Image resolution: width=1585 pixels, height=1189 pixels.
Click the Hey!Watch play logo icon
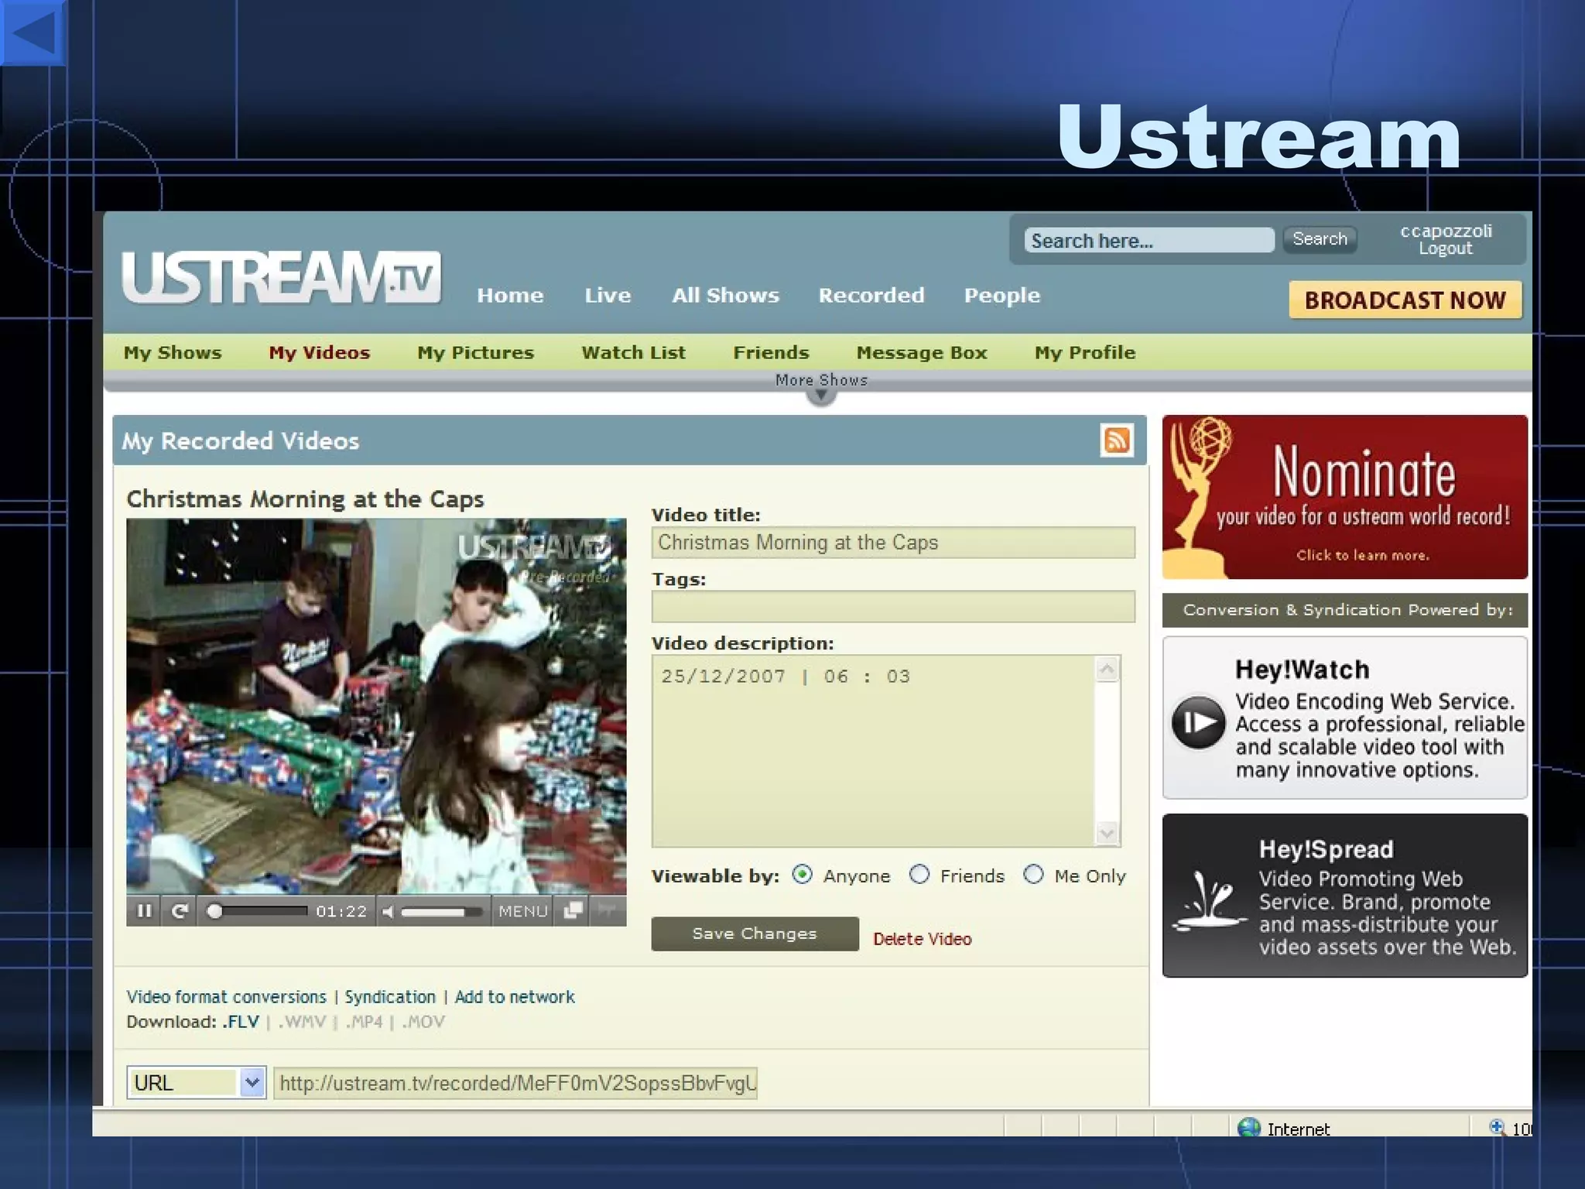1198,721
